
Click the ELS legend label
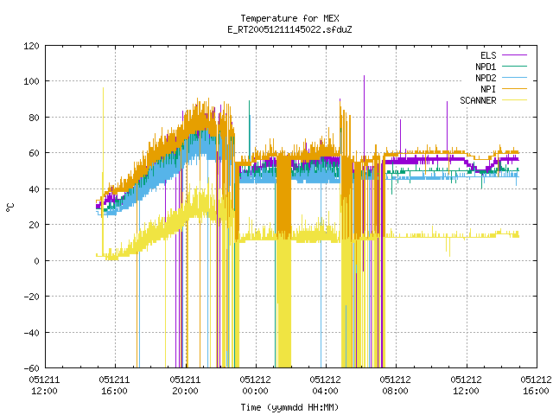[488, 55]
